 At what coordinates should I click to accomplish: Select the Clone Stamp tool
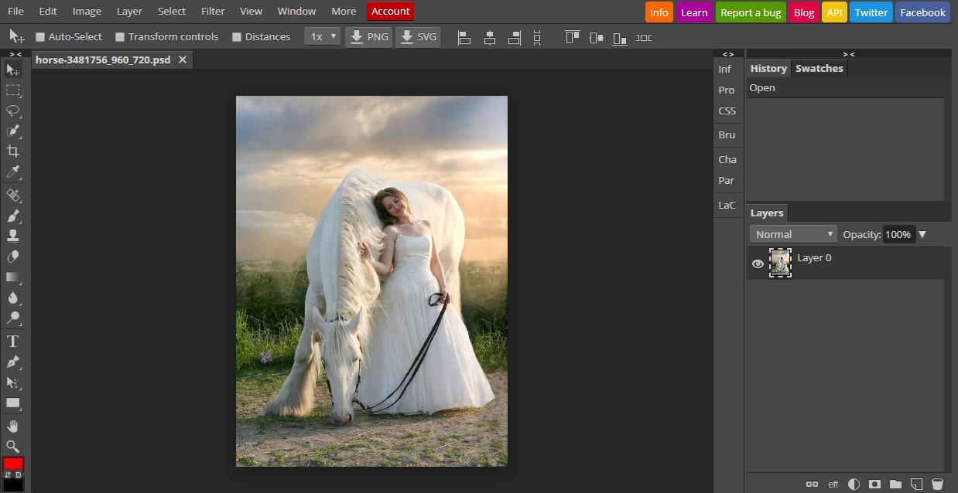(13, 236)
